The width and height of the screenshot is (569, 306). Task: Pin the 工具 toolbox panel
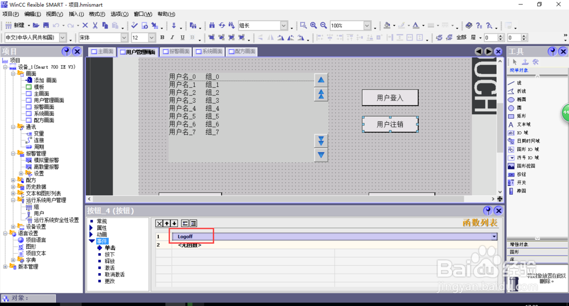click(552, 52)
